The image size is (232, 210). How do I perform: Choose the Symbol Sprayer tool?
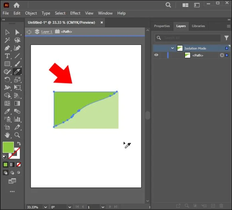[7, 119]
